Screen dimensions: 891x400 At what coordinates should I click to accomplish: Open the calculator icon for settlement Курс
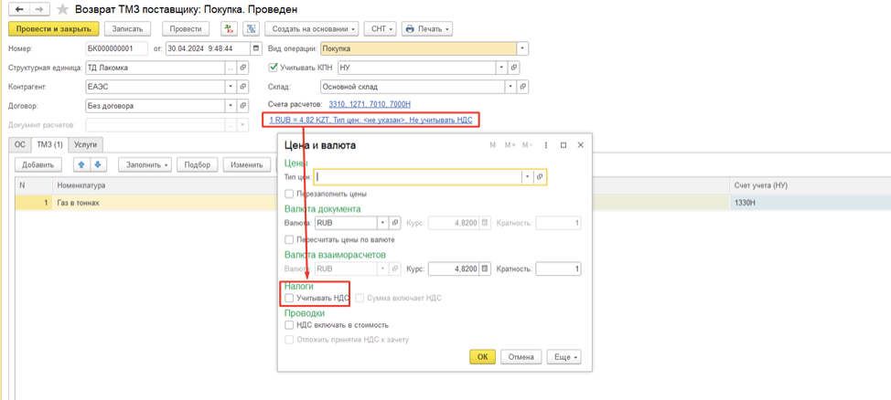(485, 269)
